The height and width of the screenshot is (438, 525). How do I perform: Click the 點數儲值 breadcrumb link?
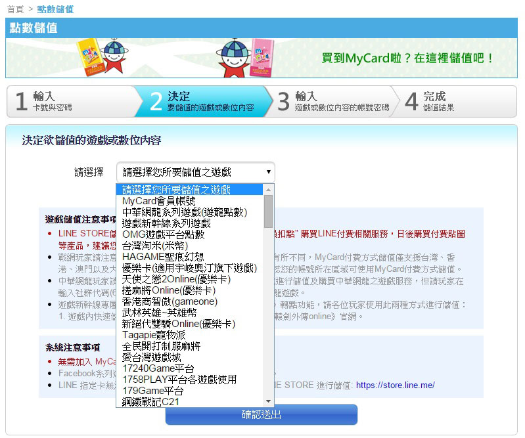pyautogui.click(x=55, y=9)
